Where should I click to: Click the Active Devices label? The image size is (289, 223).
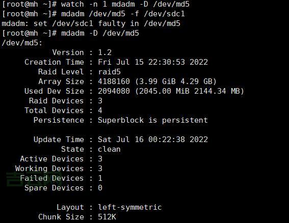tap(52, 159)
